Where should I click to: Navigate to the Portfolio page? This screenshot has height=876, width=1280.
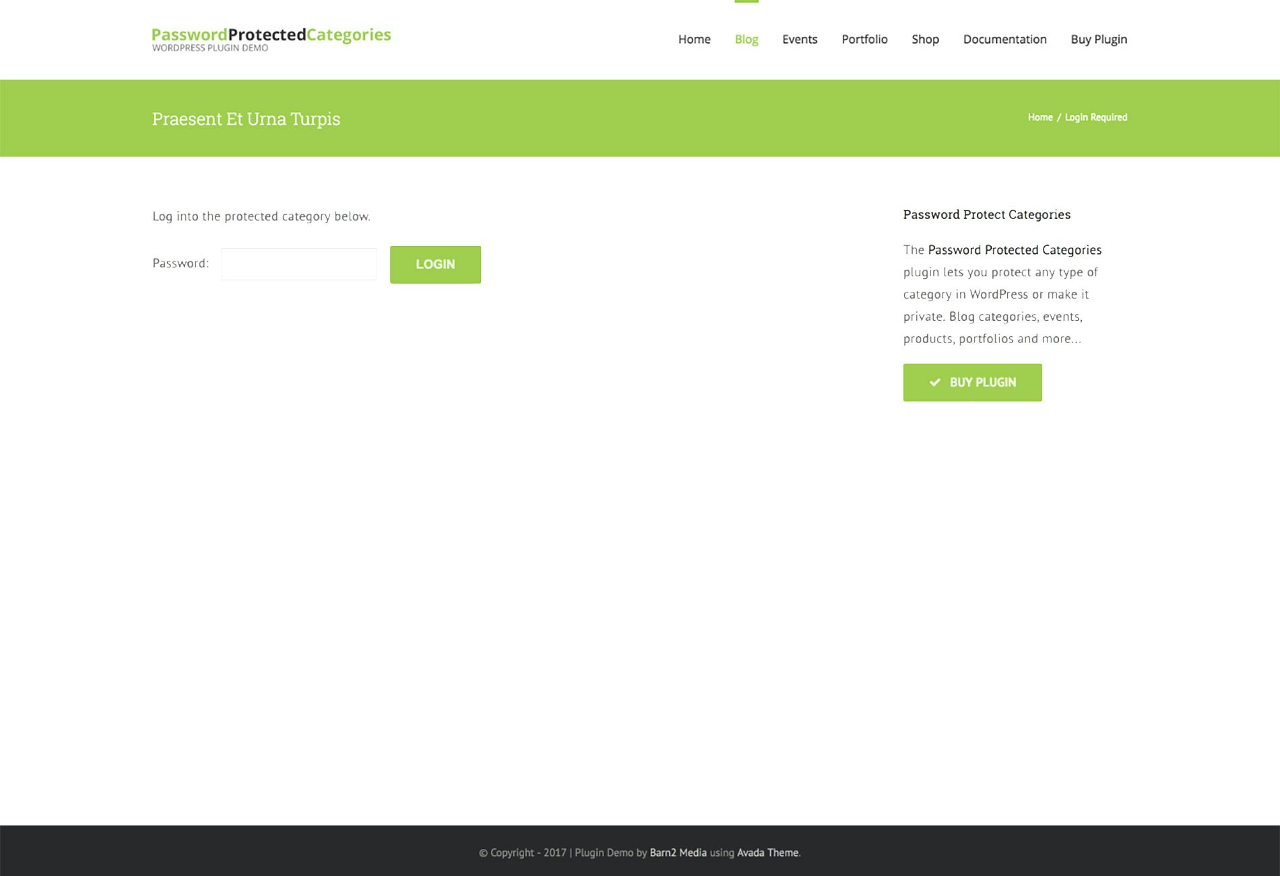(864, 40)
